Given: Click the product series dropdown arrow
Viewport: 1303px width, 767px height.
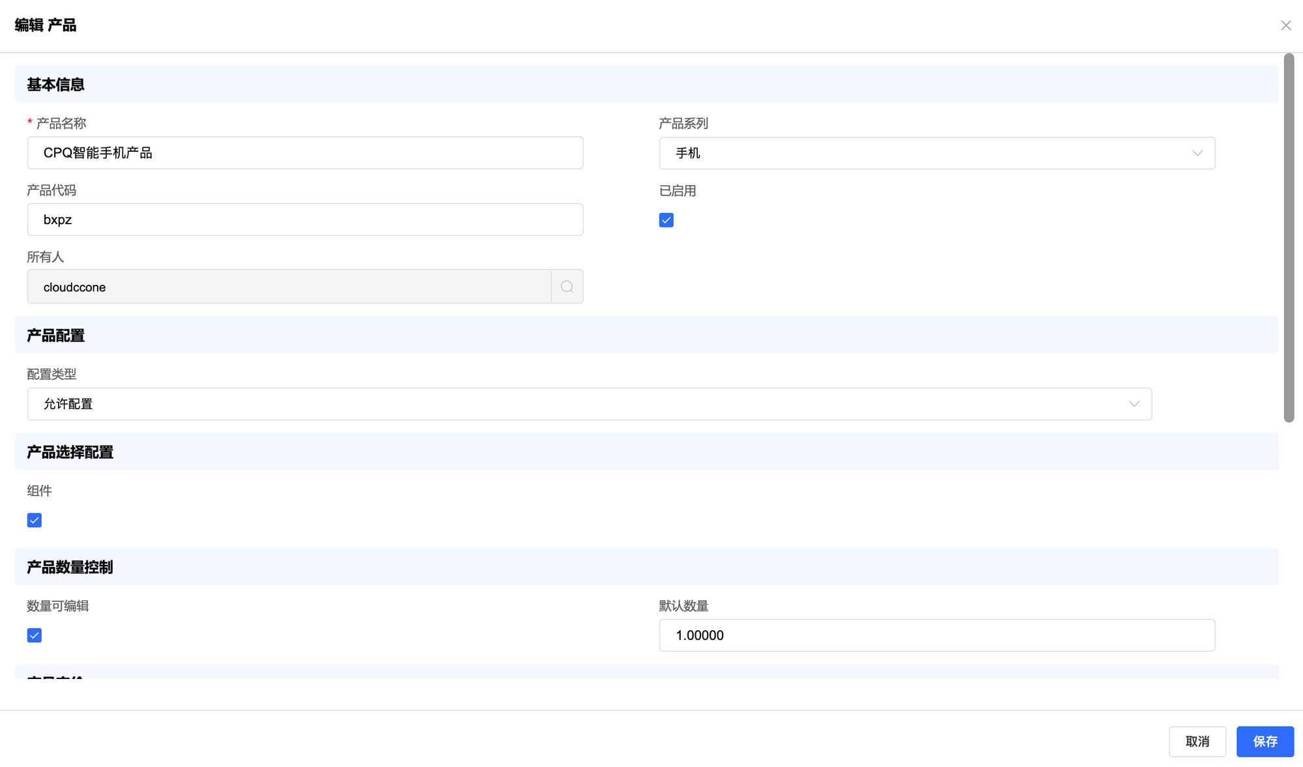Looking at the screenshot, I should point(1197,153).
